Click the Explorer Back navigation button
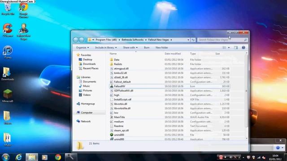Screen dimensions: 287x161 pyautogui.click(x=76, y=40)
